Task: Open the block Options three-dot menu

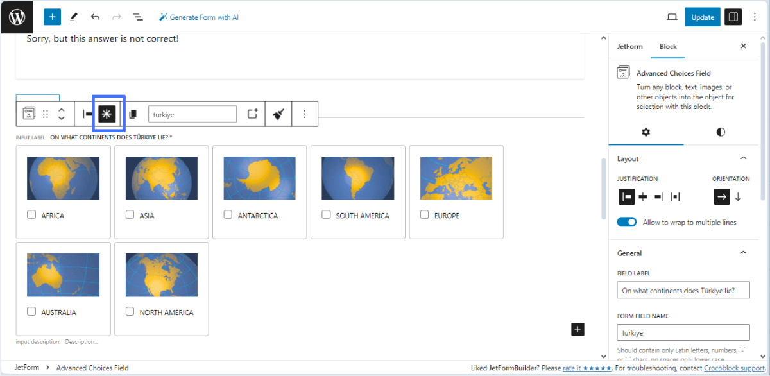Action: (305, 114)
